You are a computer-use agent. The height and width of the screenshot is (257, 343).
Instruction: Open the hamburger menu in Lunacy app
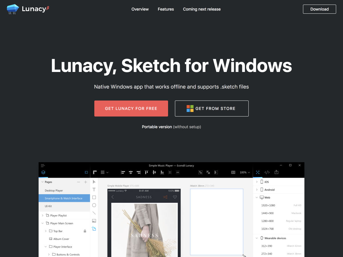click(x=43, y=165)
